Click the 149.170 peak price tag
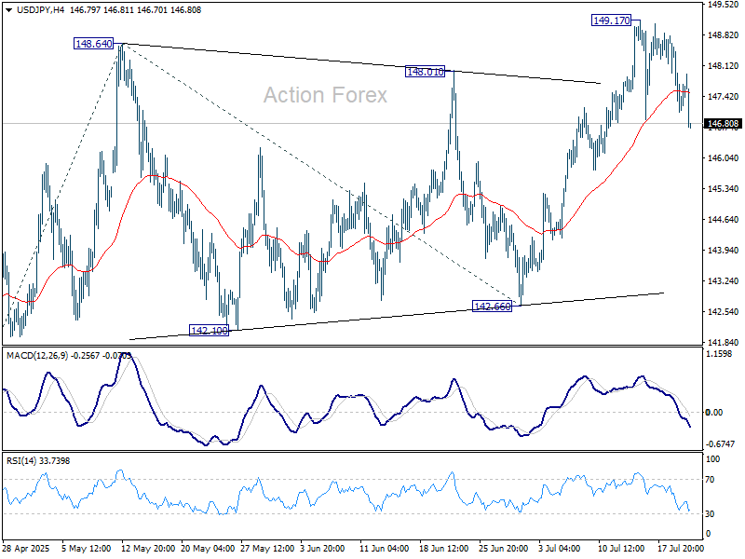 coord(609,20)
